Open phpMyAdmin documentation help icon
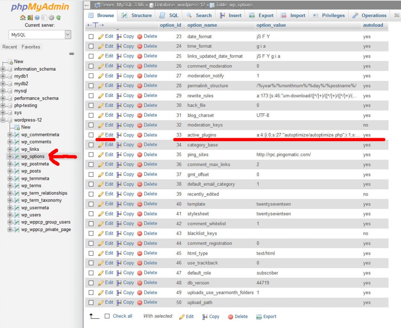The image size is (401, 328). 37,17
